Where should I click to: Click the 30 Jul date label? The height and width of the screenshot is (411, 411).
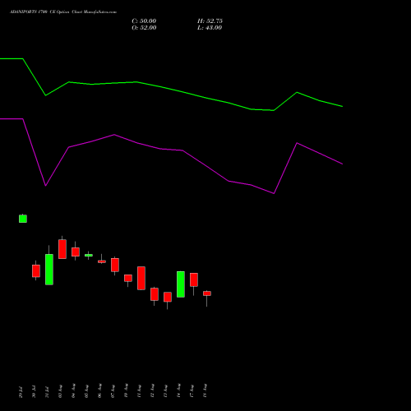[x=34, y=392]
